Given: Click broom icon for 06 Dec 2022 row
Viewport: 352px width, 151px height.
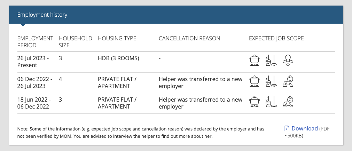Looking at the screenshot, I should tap(271, 81).
